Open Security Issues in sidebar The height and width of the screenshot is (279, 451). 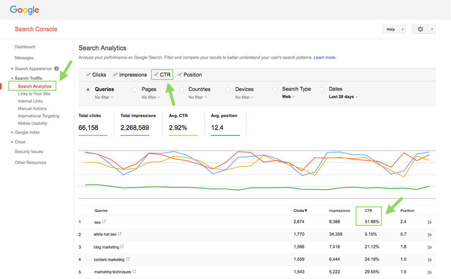29,152
